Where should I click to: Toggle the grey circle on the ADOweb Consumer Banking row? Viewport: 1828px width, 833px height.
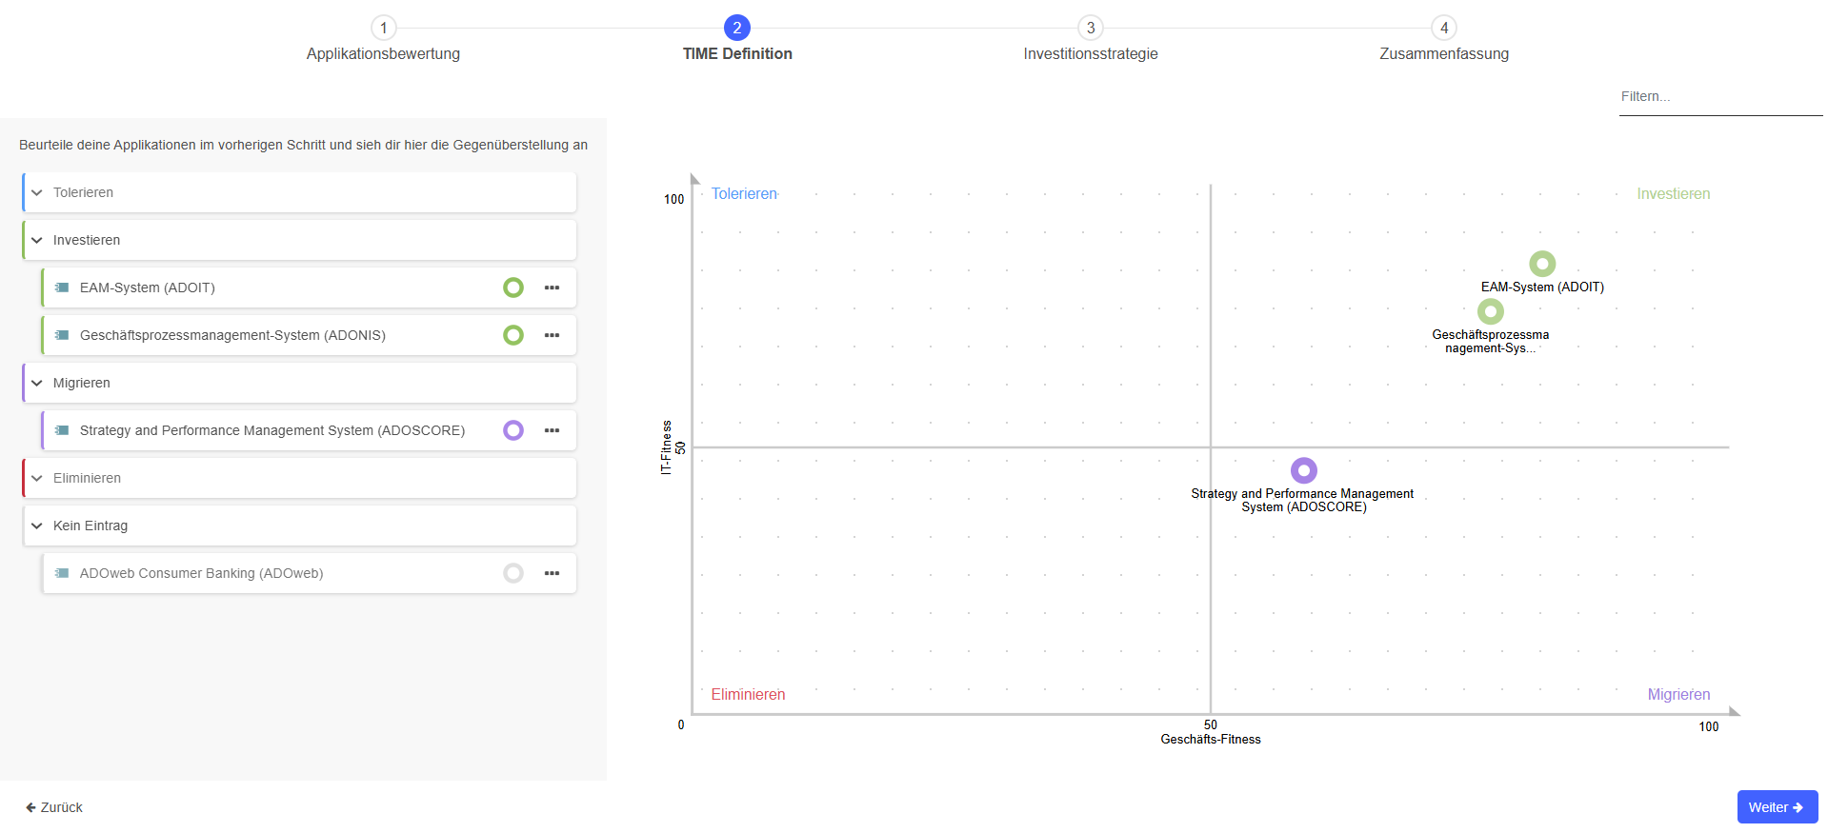513,573
